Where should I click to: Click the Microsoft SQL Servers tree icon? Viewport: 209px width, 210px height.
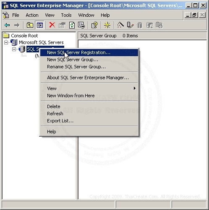coord(14,42)
